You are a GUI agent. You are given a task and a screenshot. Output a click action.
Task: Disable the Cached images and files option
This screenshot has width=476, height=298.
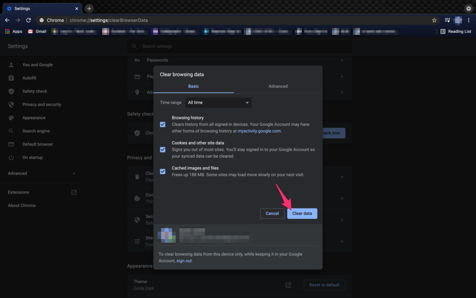click(x=163, y=171)
